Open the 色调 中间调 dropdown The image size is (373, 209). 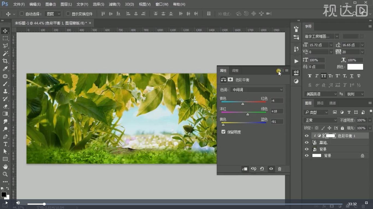(257, 90)
